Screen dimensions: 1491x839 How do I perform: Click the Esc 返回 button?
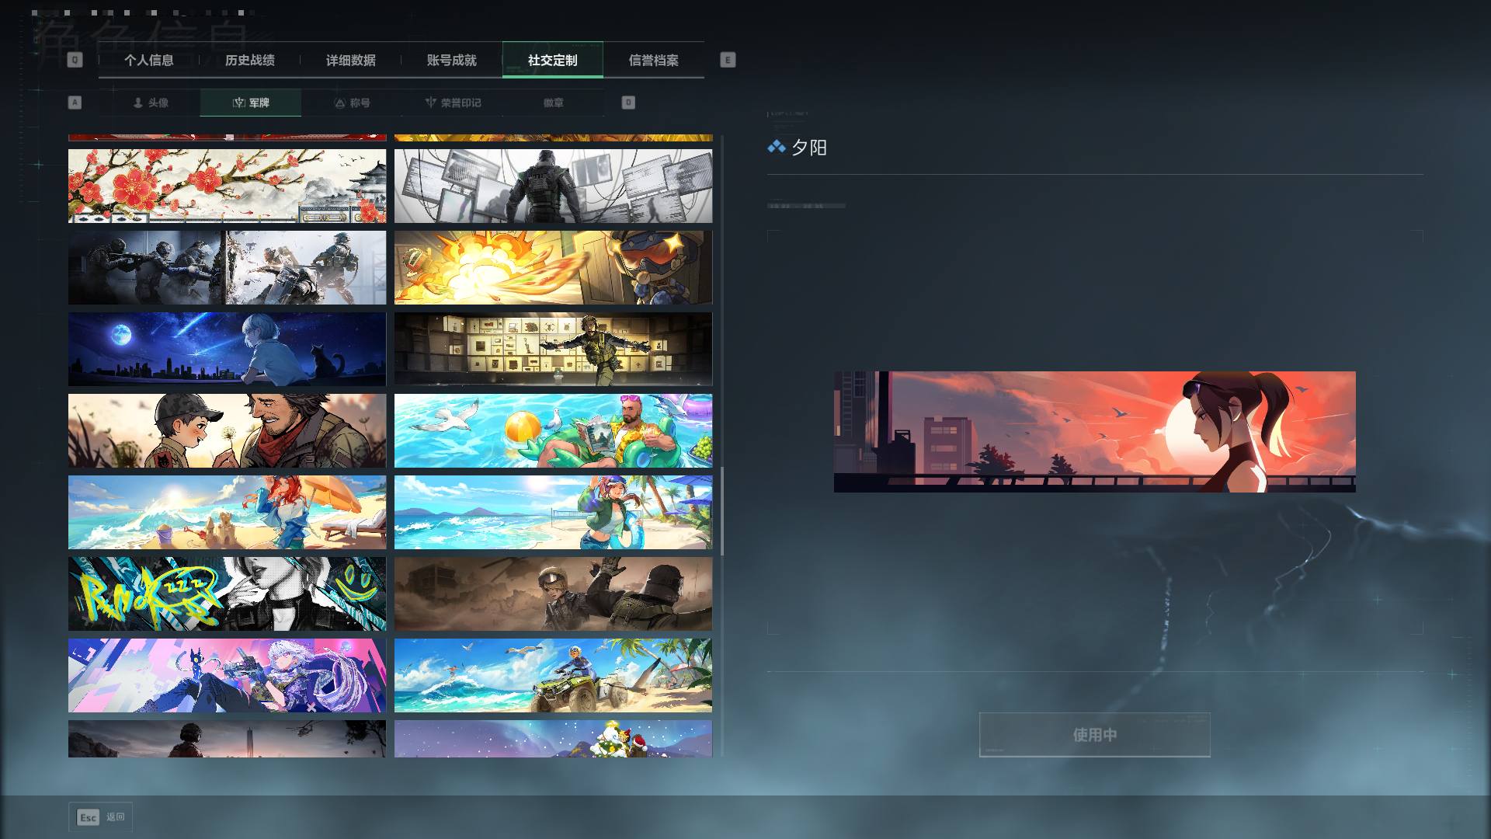100,817
